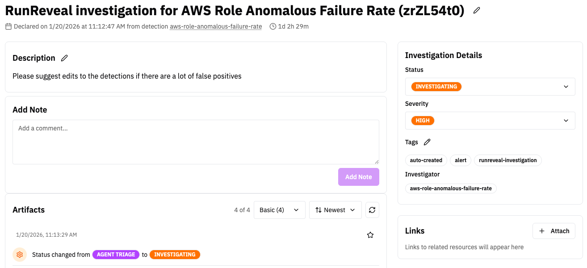587x268 pixels.
Task: Select the alert tag
Action: (x=461, y=160)
